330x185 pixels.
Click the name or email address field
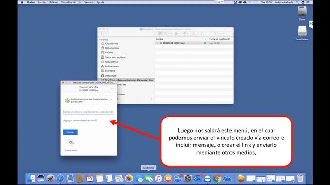click(x=89, y=112)
